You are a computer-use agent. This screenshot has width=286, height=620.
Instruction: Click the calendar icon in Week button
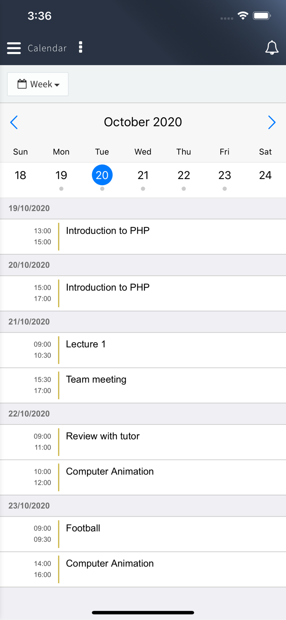click(22, 84)
